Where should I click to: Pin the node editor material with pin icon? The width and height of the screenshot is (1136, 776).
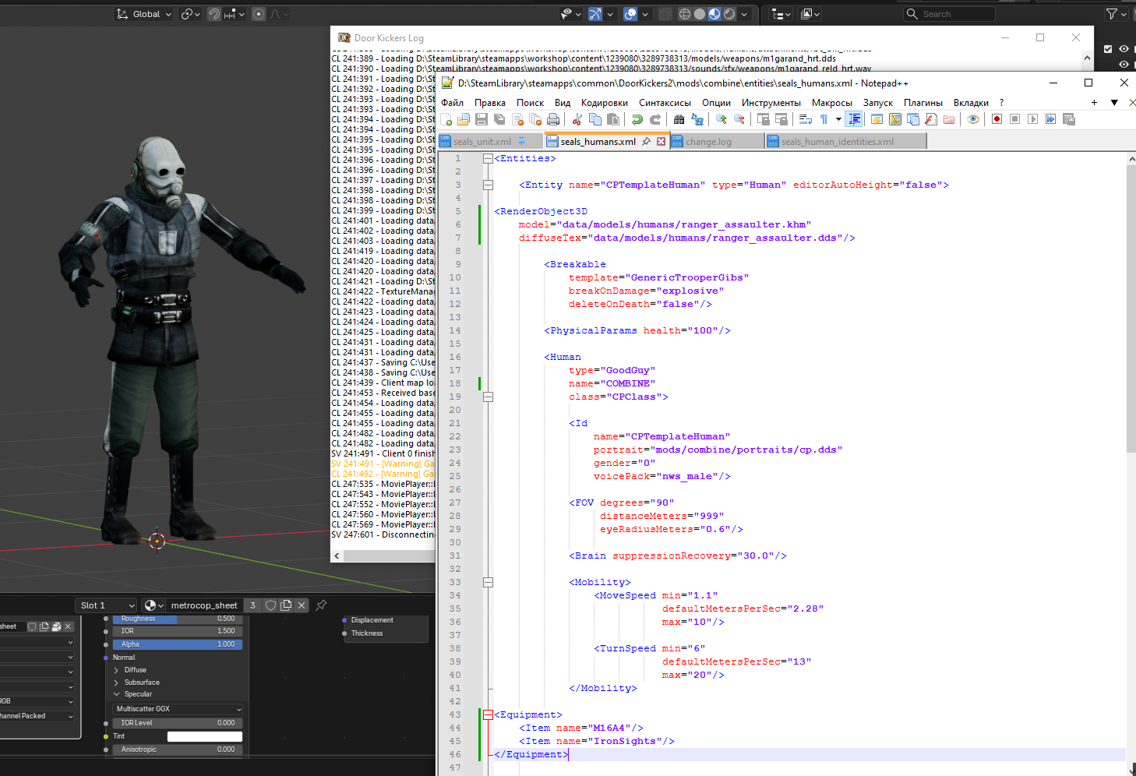click(321, 605)
